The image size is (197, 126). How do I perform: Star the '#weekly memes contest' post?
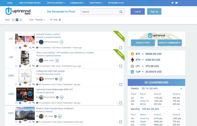[x=16, y=48]
